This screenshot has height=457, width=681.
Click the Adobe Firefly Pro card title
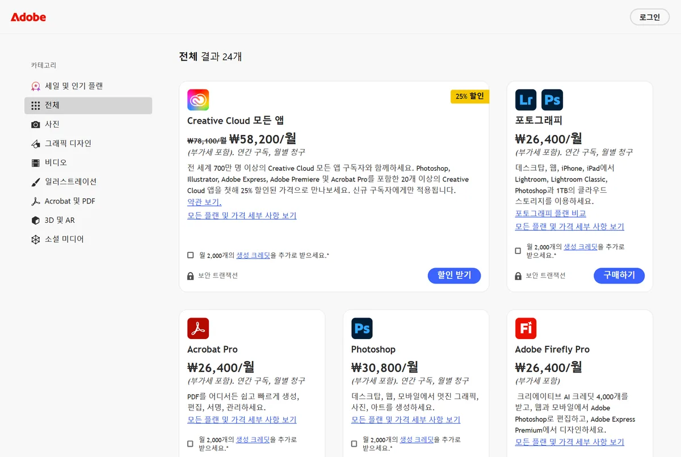[x=552, y=349]
